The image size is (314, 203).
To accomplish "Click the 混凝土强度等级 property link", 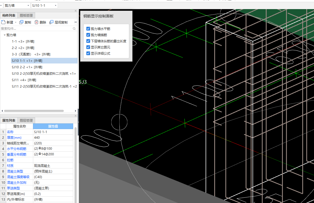I will point(18,177).
